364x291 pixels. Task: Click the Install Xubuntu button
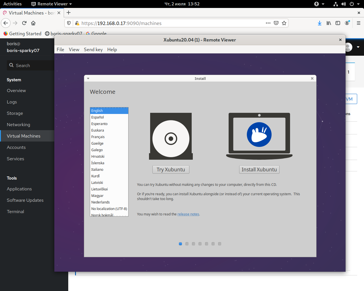coord(259,169)
